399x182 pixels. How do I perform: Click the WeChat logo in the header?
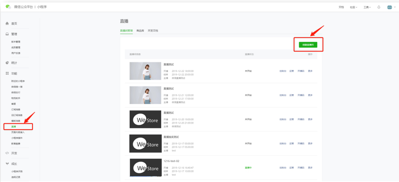click(8, 7)
